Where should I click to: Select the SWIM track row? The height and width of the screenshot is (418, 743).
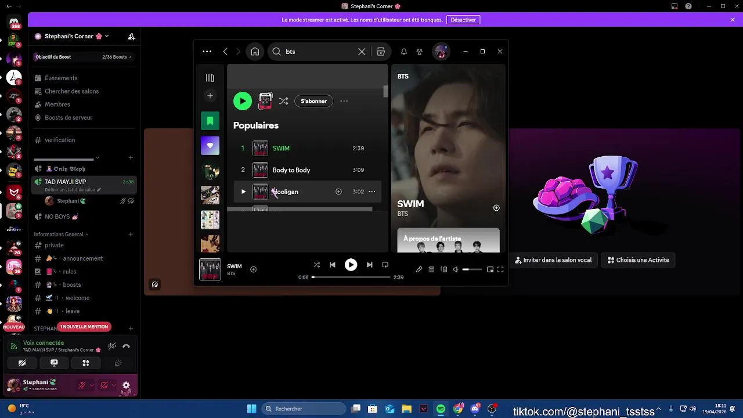click(x=308, y=148)
